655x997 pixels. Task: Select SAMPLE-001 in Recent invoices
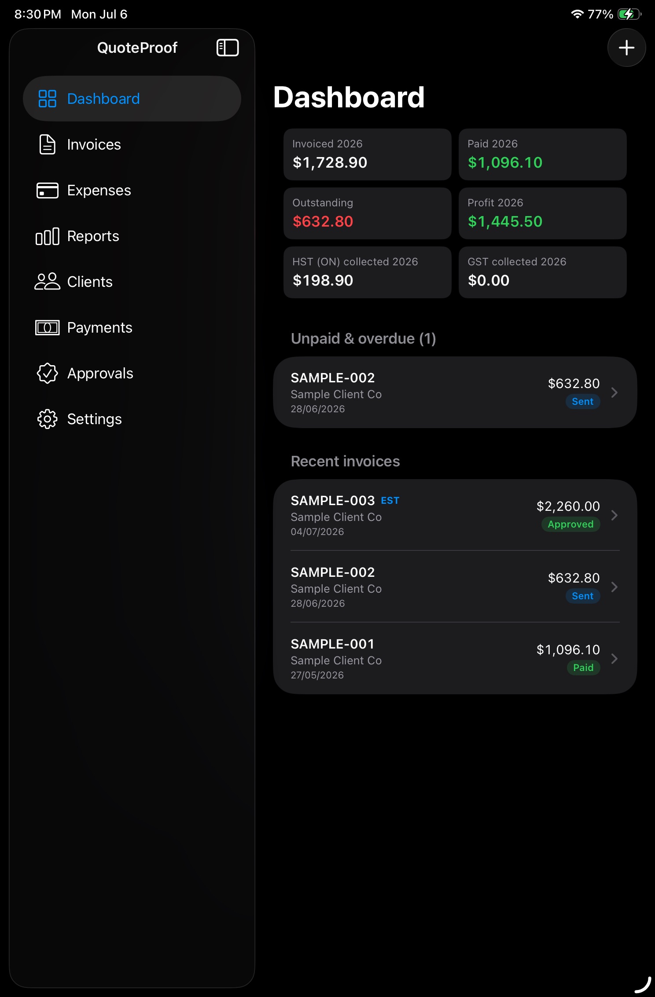point(455,659)
